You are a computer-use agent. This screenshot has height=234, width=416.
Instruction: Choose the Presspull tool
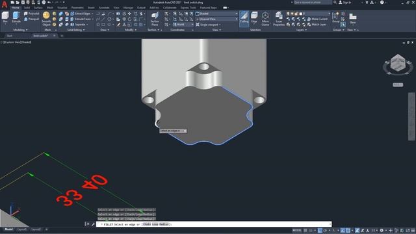point(32,19)
